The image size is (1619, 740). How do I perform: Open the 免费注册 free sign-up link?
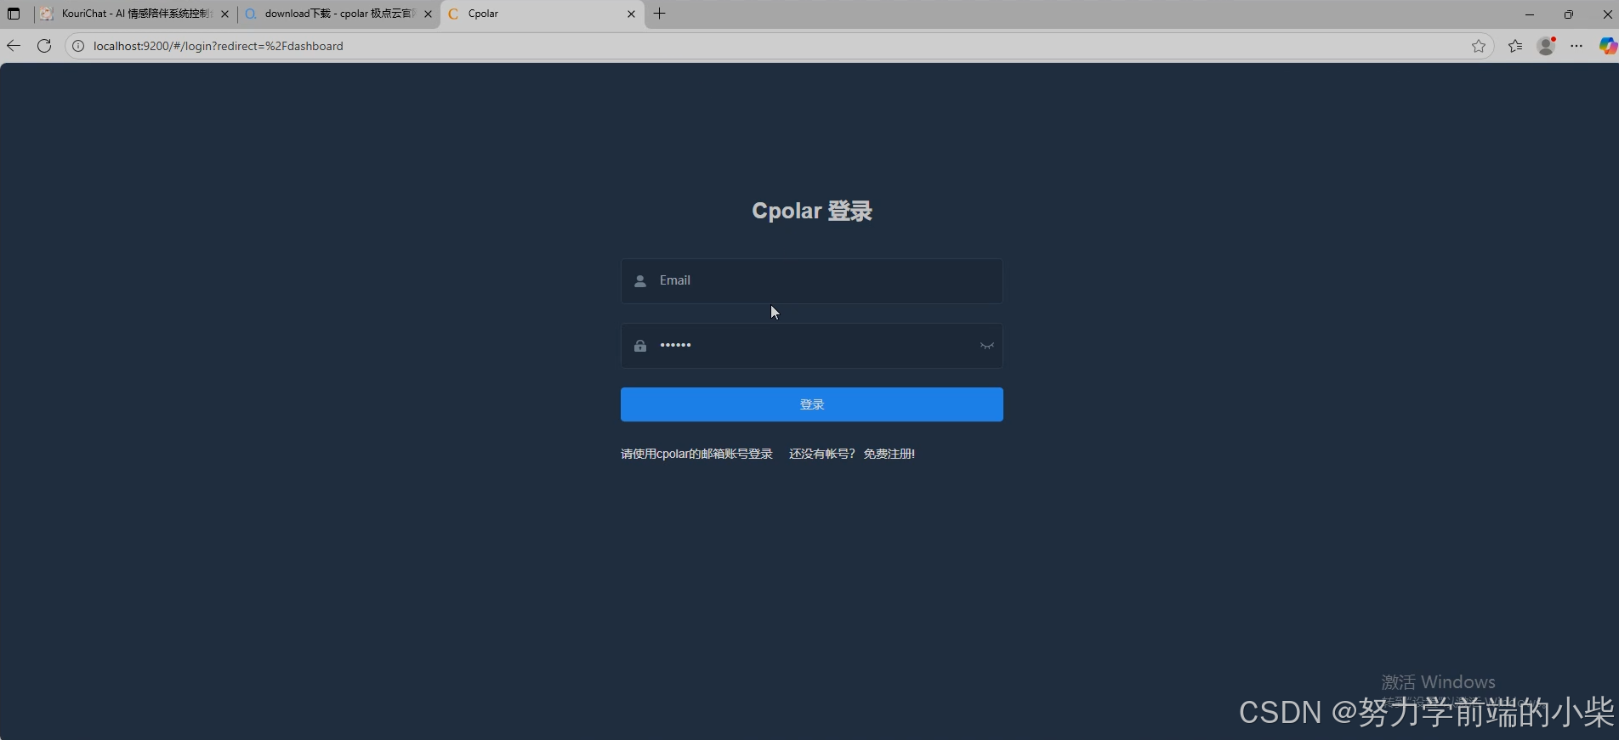[889, 454]
